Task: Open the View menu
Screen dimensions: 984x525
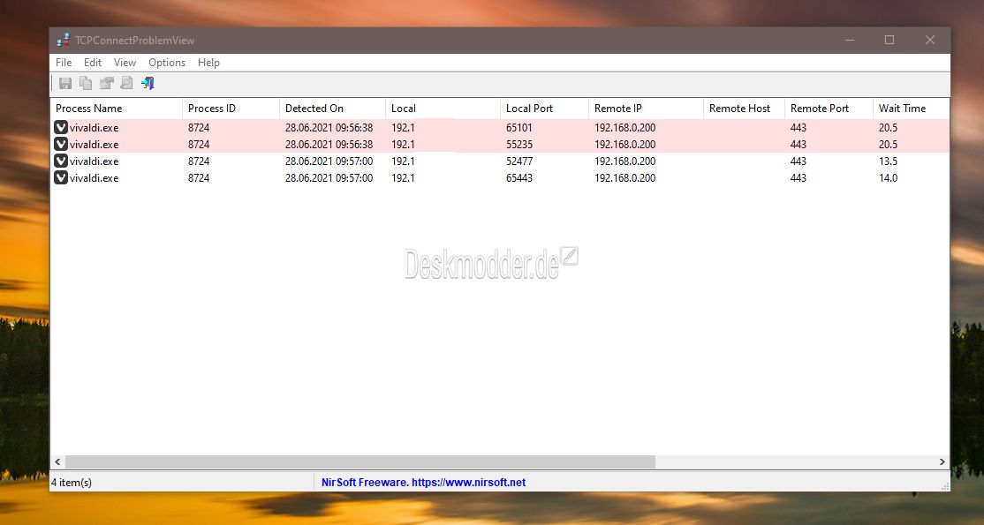Action: (125, 62)
